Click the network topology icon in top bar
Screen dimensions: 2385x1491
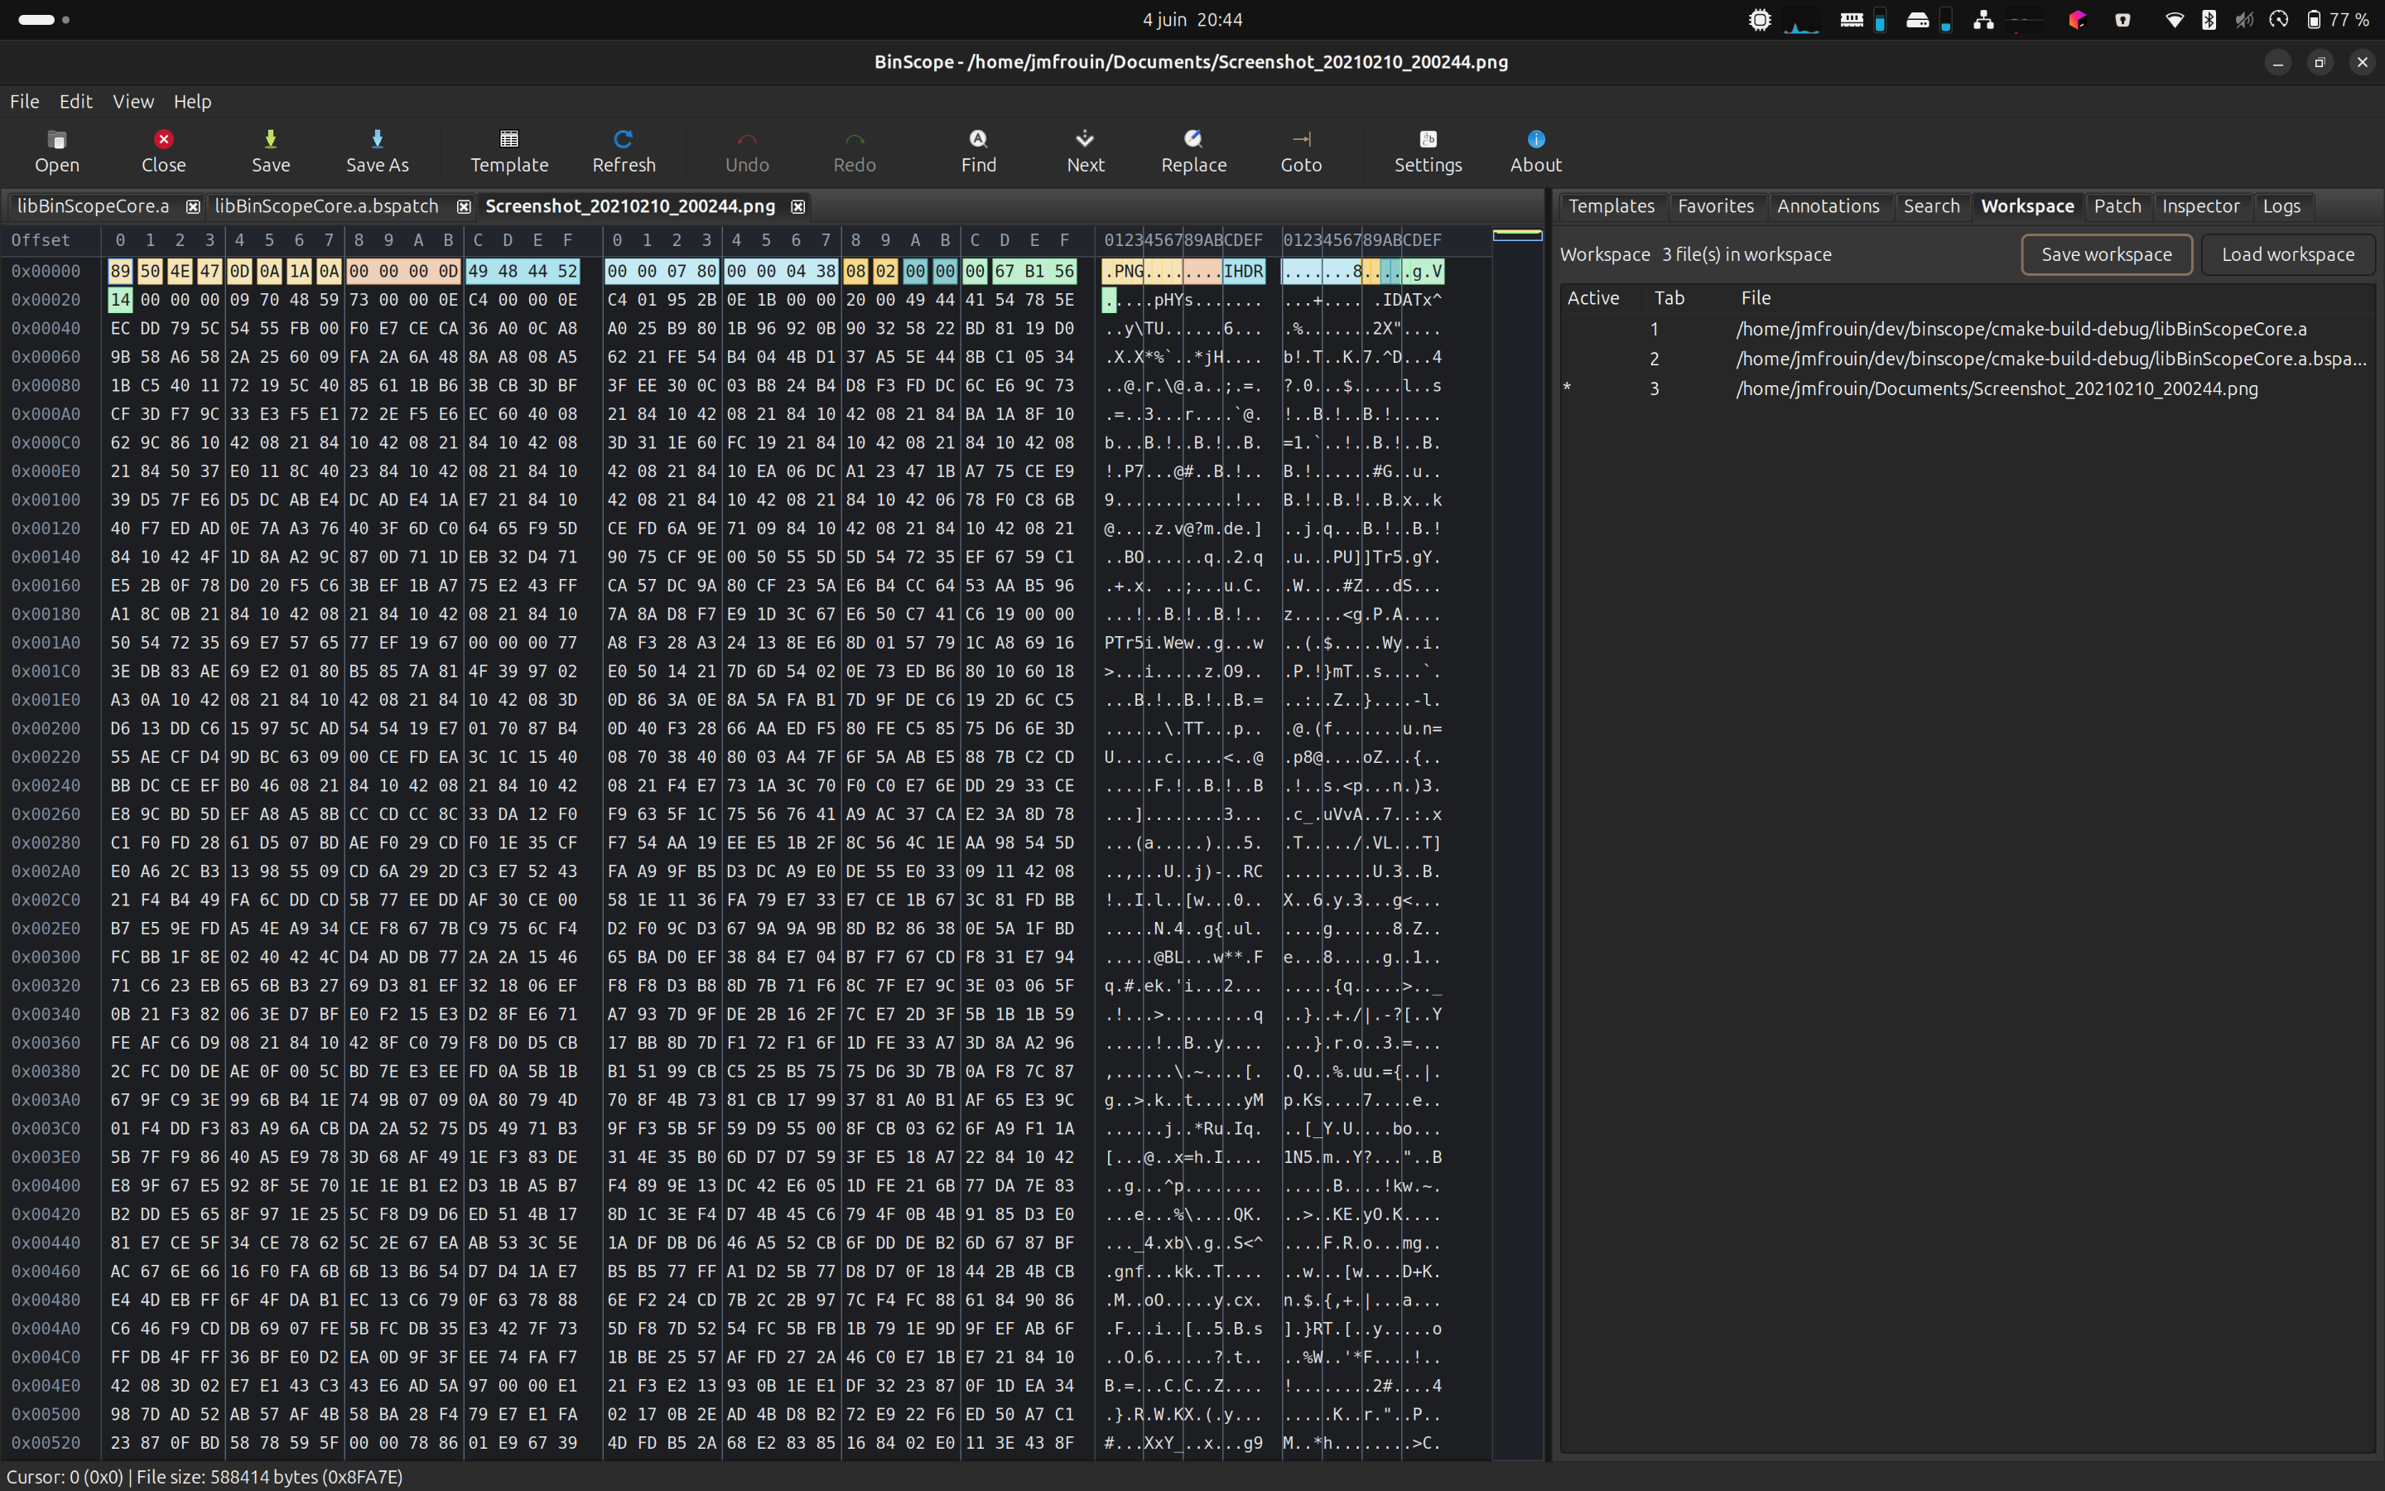click(x=1983, y=20)
